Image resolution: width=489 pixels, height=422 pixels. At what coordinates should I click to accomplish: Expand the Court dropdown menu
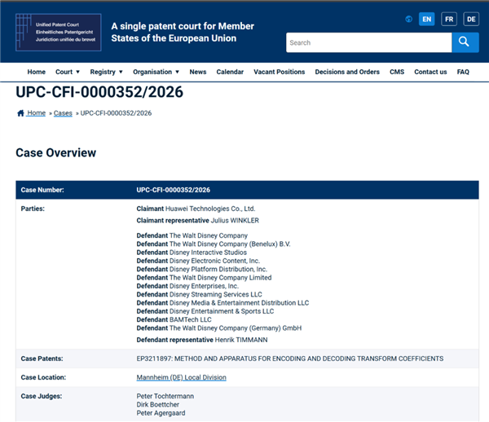pyautogui.click(x=68, y=72)
